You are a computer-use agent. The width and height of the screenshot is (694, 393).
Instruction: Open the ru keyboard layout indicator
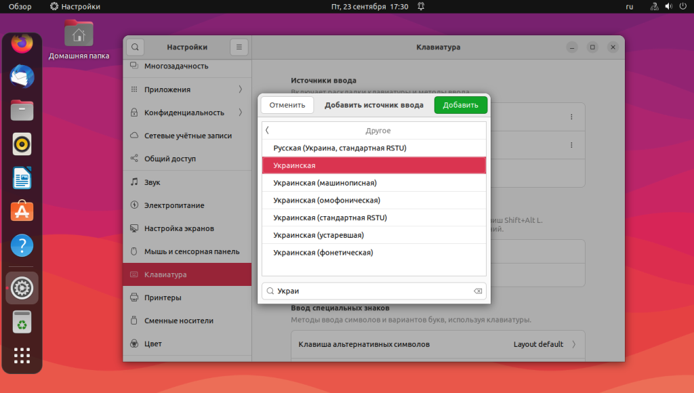(x=630, y=7)
